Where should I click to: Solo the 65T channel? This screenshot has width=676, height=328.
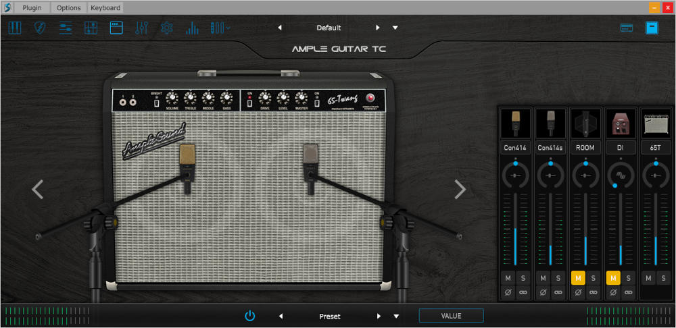(x=664, y=278)
